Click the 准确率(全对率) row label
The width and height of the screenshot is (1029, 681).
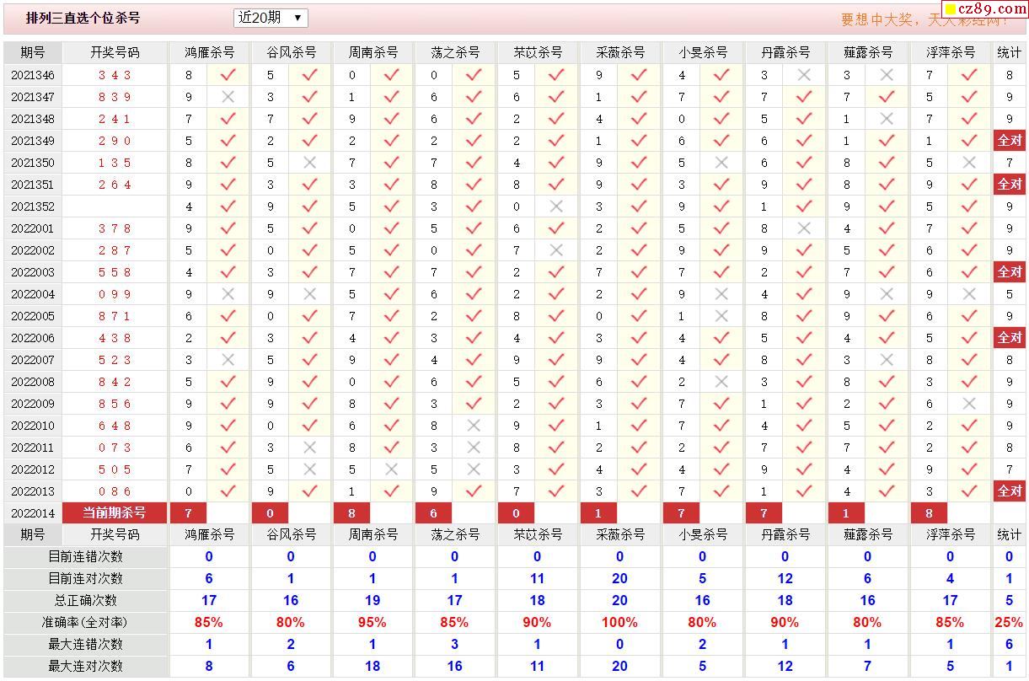click(x=85, y=622)
